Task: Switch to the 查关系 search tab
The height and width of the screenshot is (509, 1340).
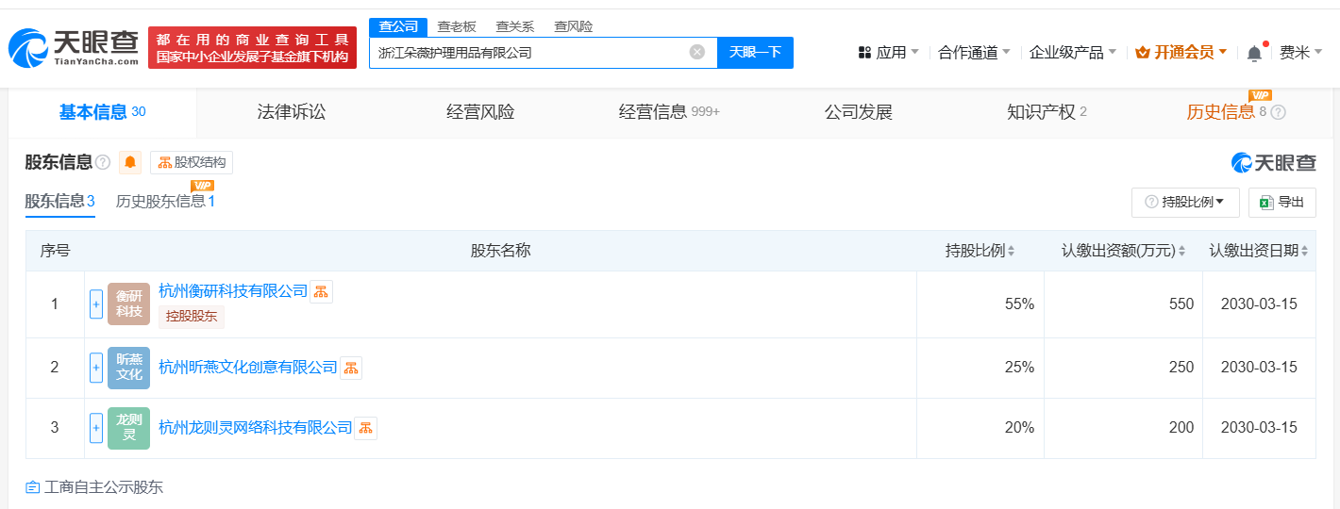Action: [515, 26]
